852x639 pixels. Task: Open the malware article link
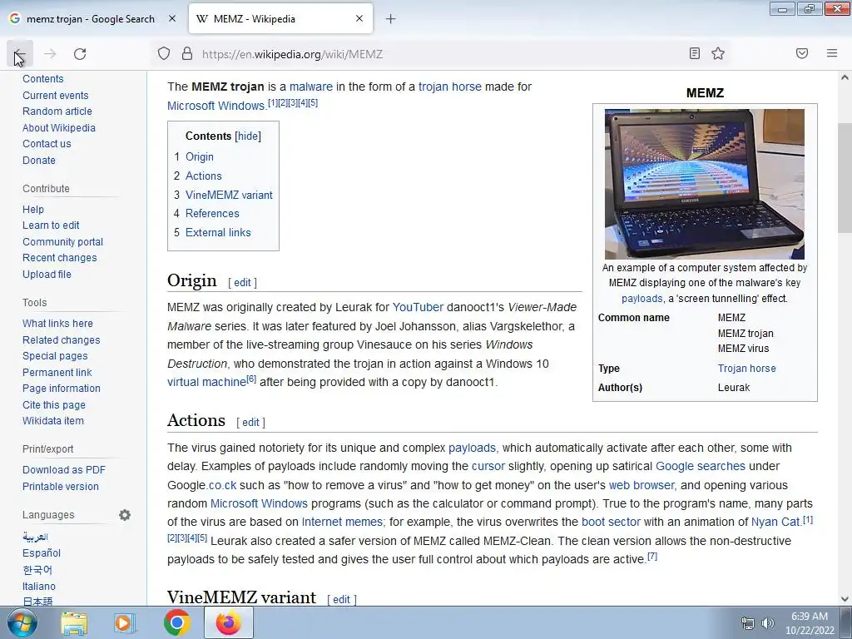click(311, 87)
